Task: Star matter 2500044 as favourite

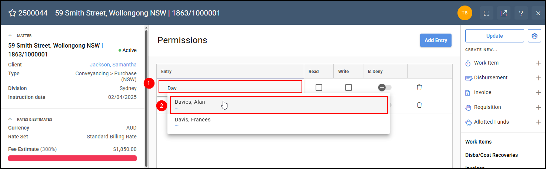Action: [x=12, y=13]
